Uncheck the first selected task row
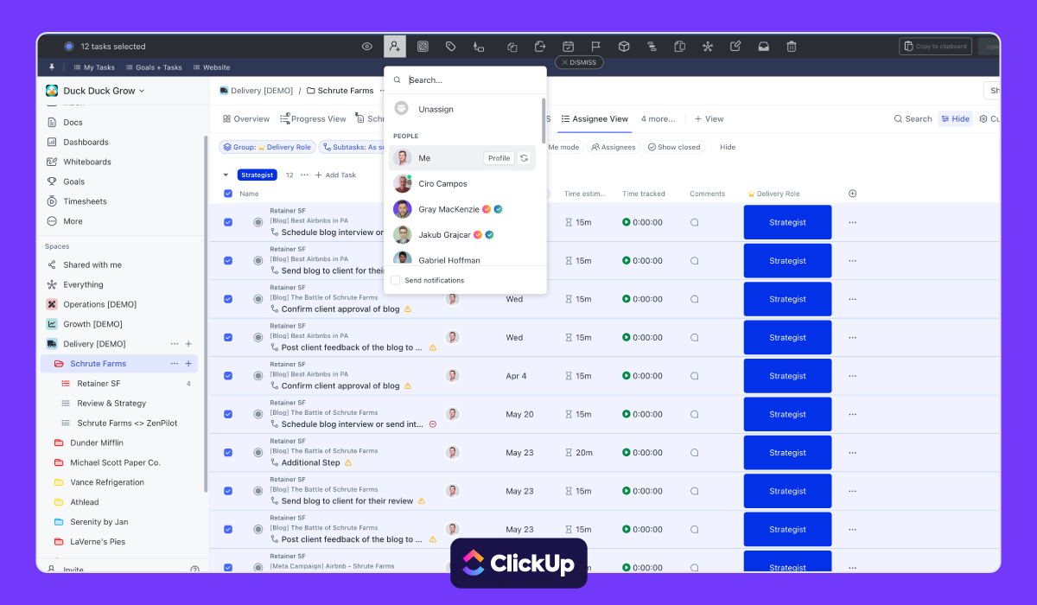 (x=227, y=222)
